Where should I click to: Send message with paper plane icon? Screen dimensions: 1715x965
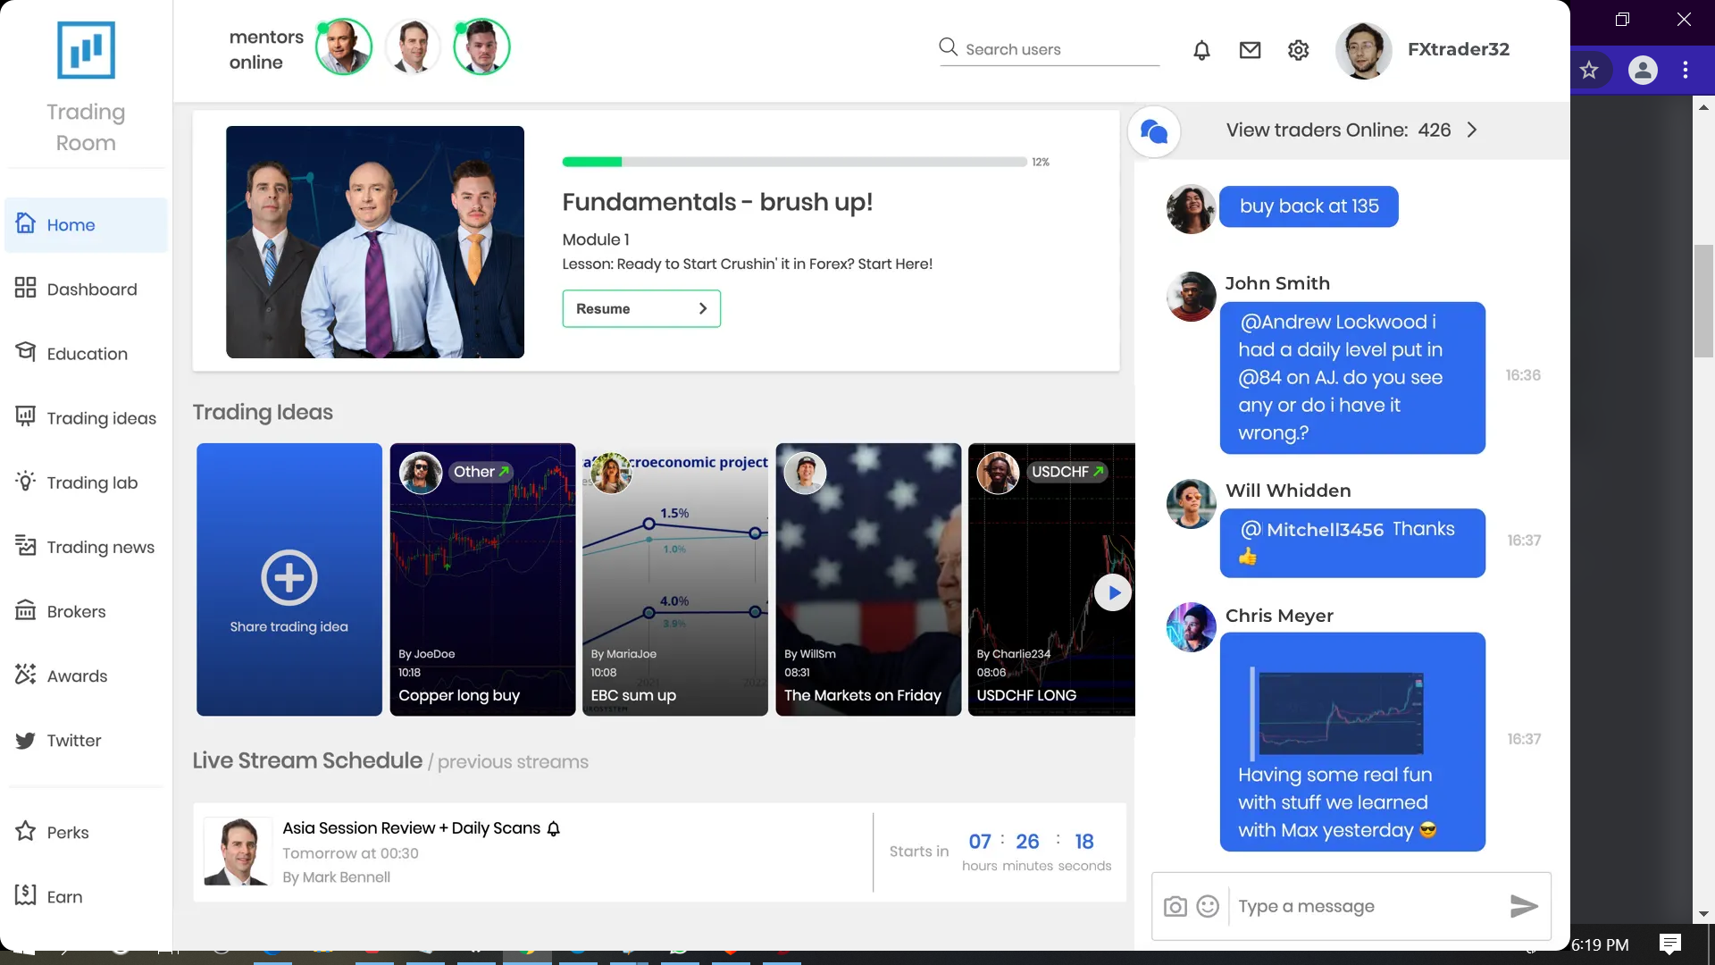[1524, 906]
